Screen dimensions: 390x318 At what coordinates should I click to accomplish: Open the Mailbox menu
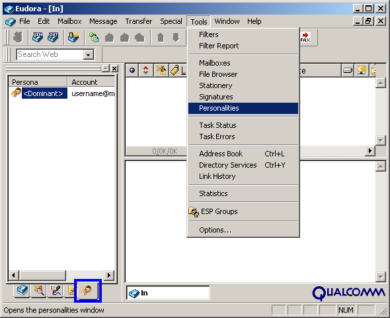coord(69,21)
